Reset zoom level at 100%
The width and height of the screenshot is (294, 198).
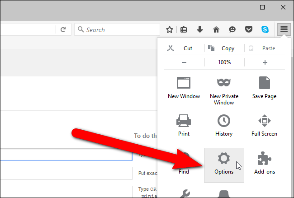(224, 62)
